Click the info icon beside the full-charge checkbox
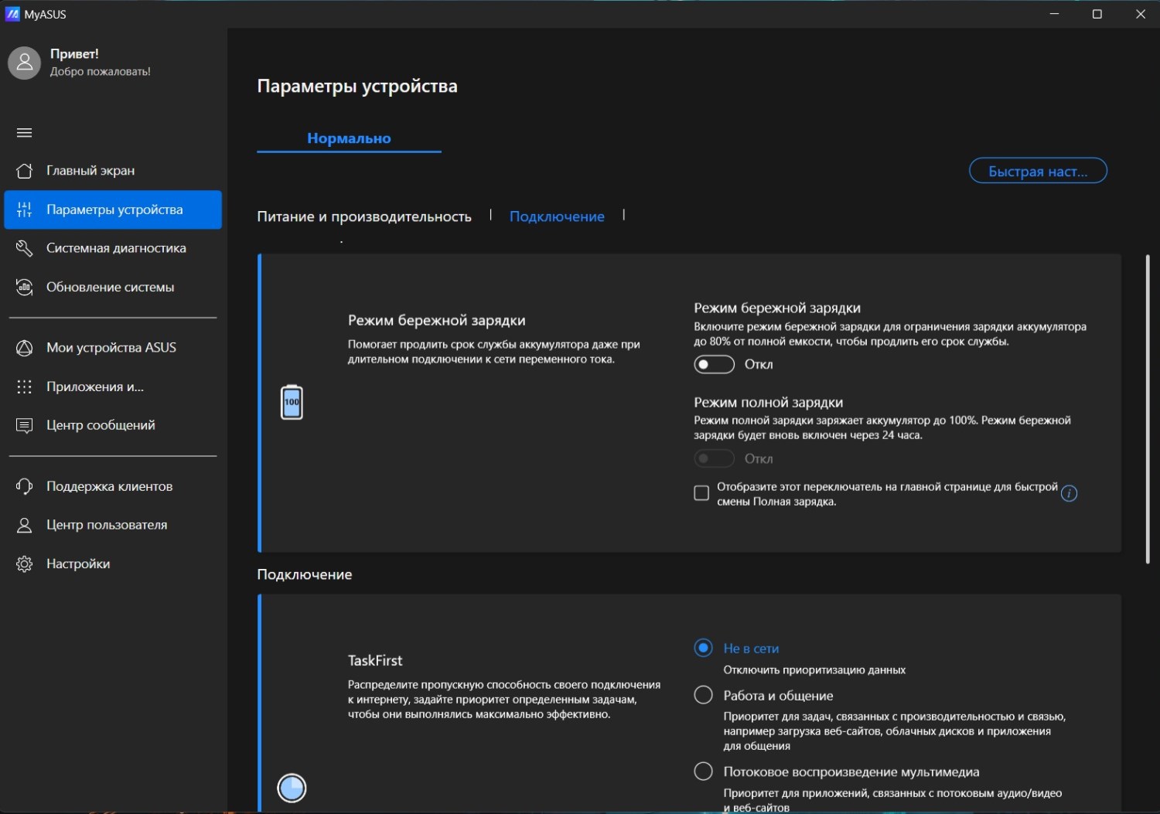Image resolution: width=1160 pixels, height=814 pixels. point(1069,494)
